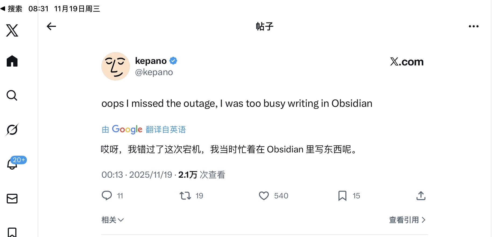Tap kepano's profile avatar
Viewport: 492px width, 237px height.
click(116, 66)
